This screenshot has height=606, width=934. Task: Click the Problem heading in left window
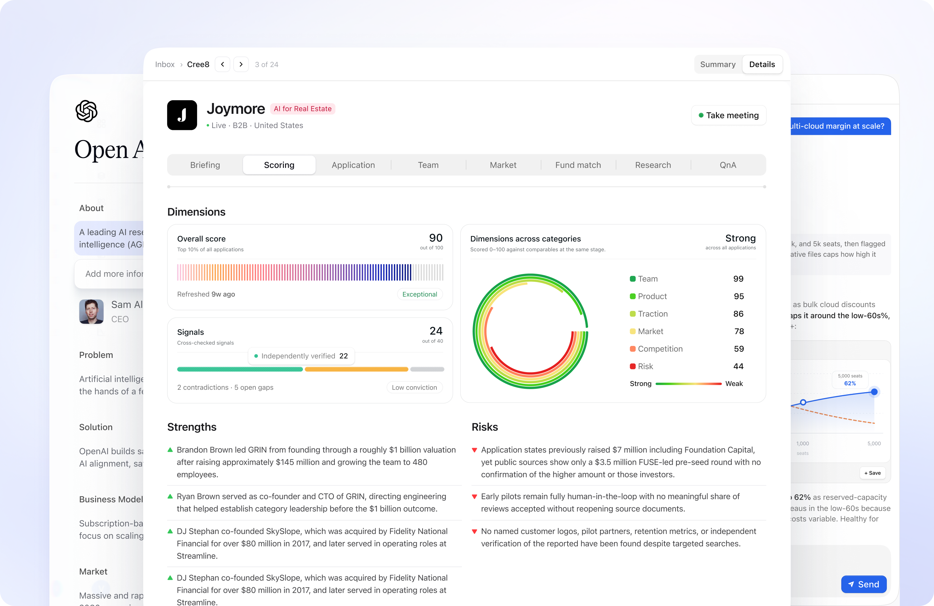point(96,355)
